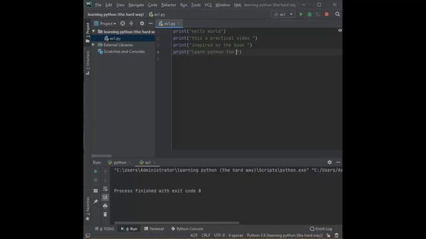The height and width of the screenshot is (239, 426).
Task: Select ex1.py in the project tree
Action: pos(115,39)
